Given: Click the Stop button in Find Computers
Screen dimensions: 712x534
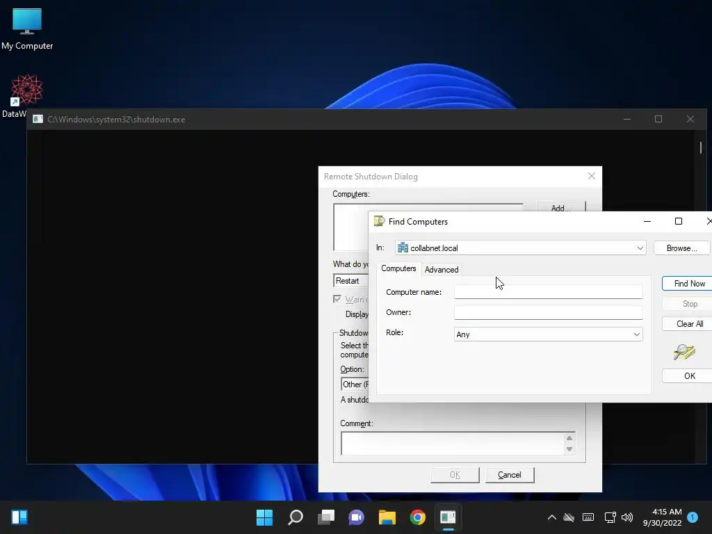Looking at the screenshot, I should click(687, 304).
